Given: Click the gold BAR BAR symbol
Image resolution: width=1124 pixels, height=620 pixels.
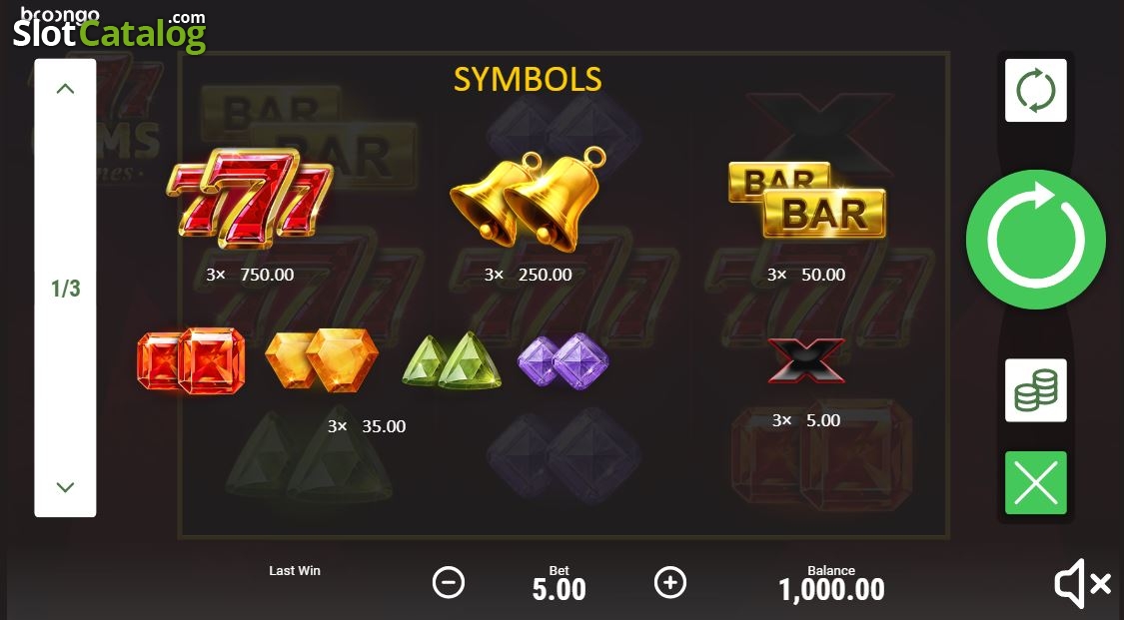Looking at the screenshot, I should tap(807, 200).
